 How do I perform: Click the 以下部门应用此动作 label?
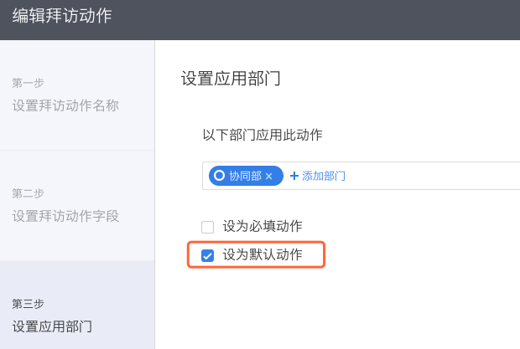coord(263,135)
